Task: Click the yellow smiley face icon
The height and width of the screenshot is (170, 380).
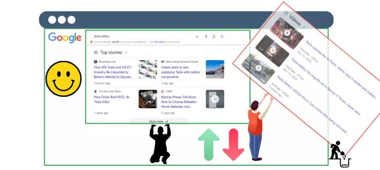Action: tap(63, 79)
